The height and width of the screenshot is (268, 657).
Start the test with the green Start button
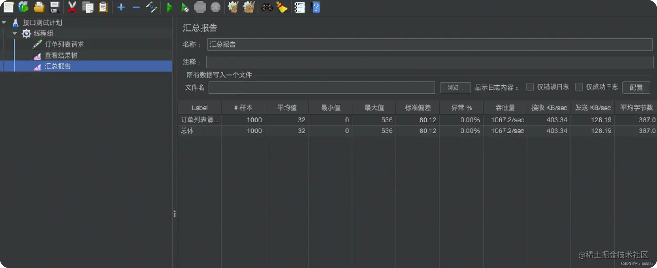(x=169, y=7)
